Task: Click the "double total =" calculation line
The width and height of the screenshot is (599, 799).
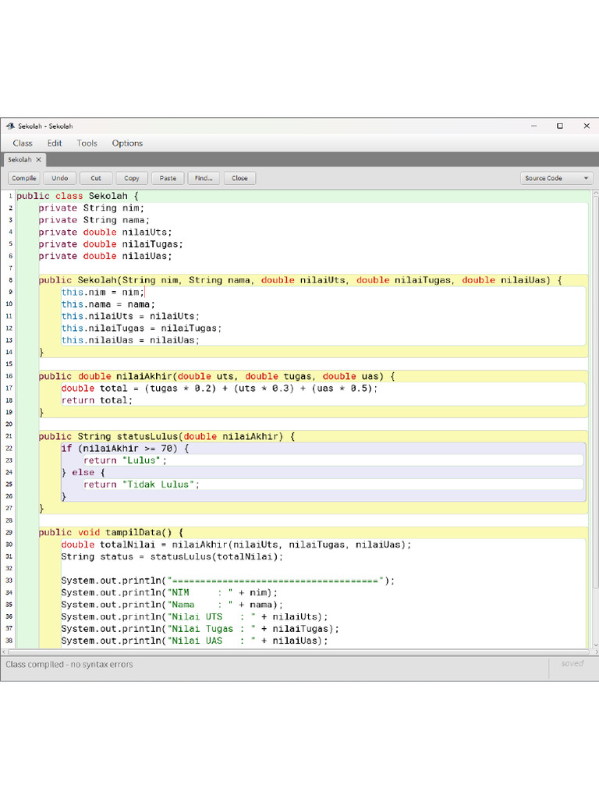Action: tap(219, 389)
